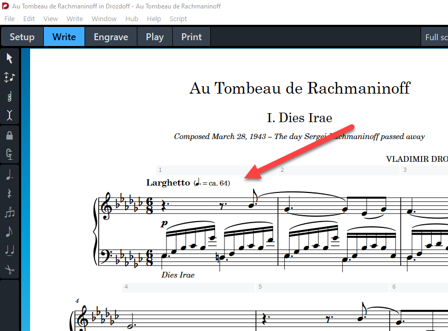Open the View menu
The width and height of the screenshot is (448, 331).
[x=51, y=19]
